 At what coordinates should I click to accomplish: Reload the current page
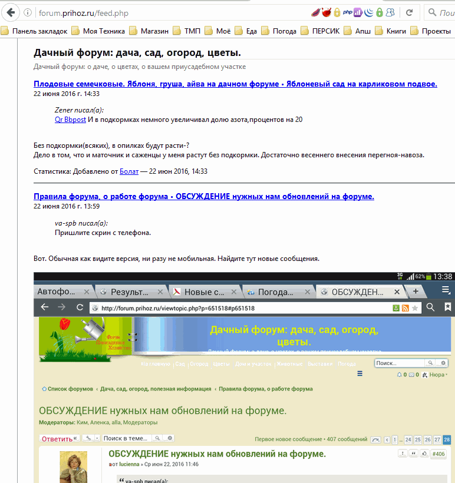click(x=408, y=12)
